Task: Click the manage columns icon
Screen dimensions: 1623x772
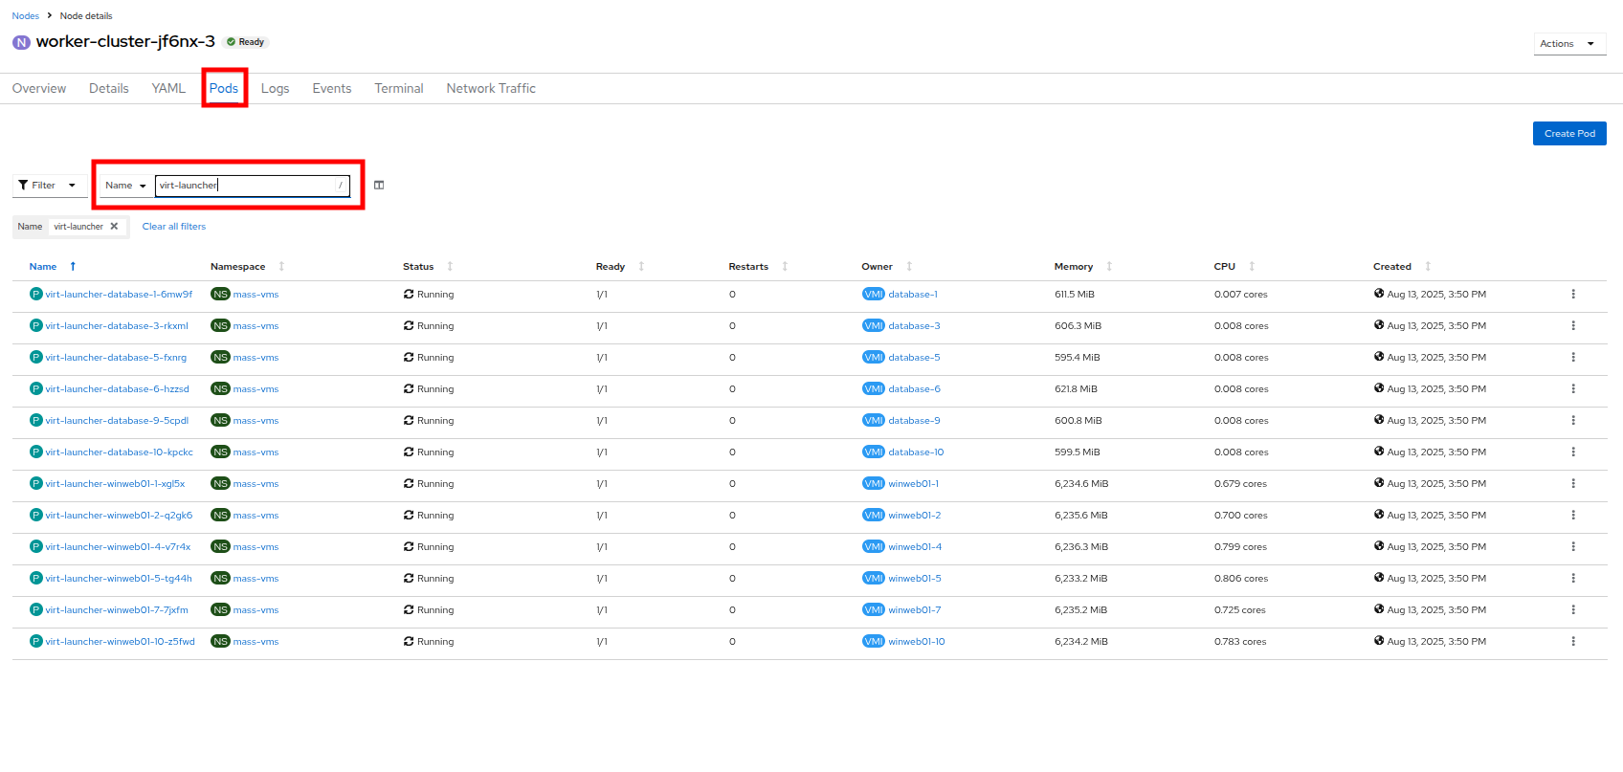Action: coord(379,186)
